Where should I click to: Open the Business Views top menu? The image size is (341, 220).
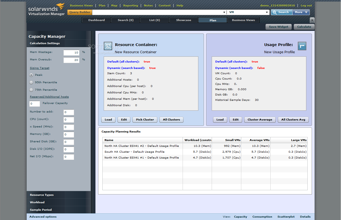click(x=81, y=6)
